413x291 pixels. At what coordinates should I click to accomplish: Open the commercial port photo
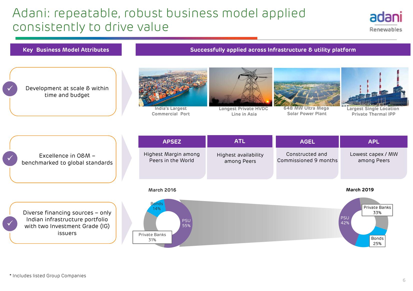click(x=173, y=87)
